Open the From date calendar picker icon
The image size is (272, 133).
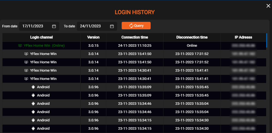(54, 26)
